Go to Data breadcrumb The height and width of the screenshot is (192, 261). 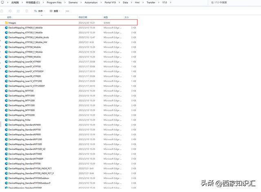[125, 2]
